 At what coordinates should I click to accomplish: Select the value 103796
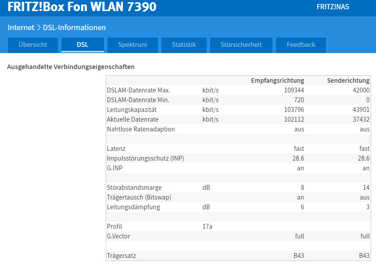[294, 110]
